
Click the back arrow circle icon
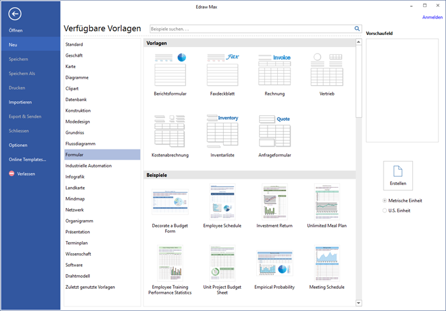15,13
